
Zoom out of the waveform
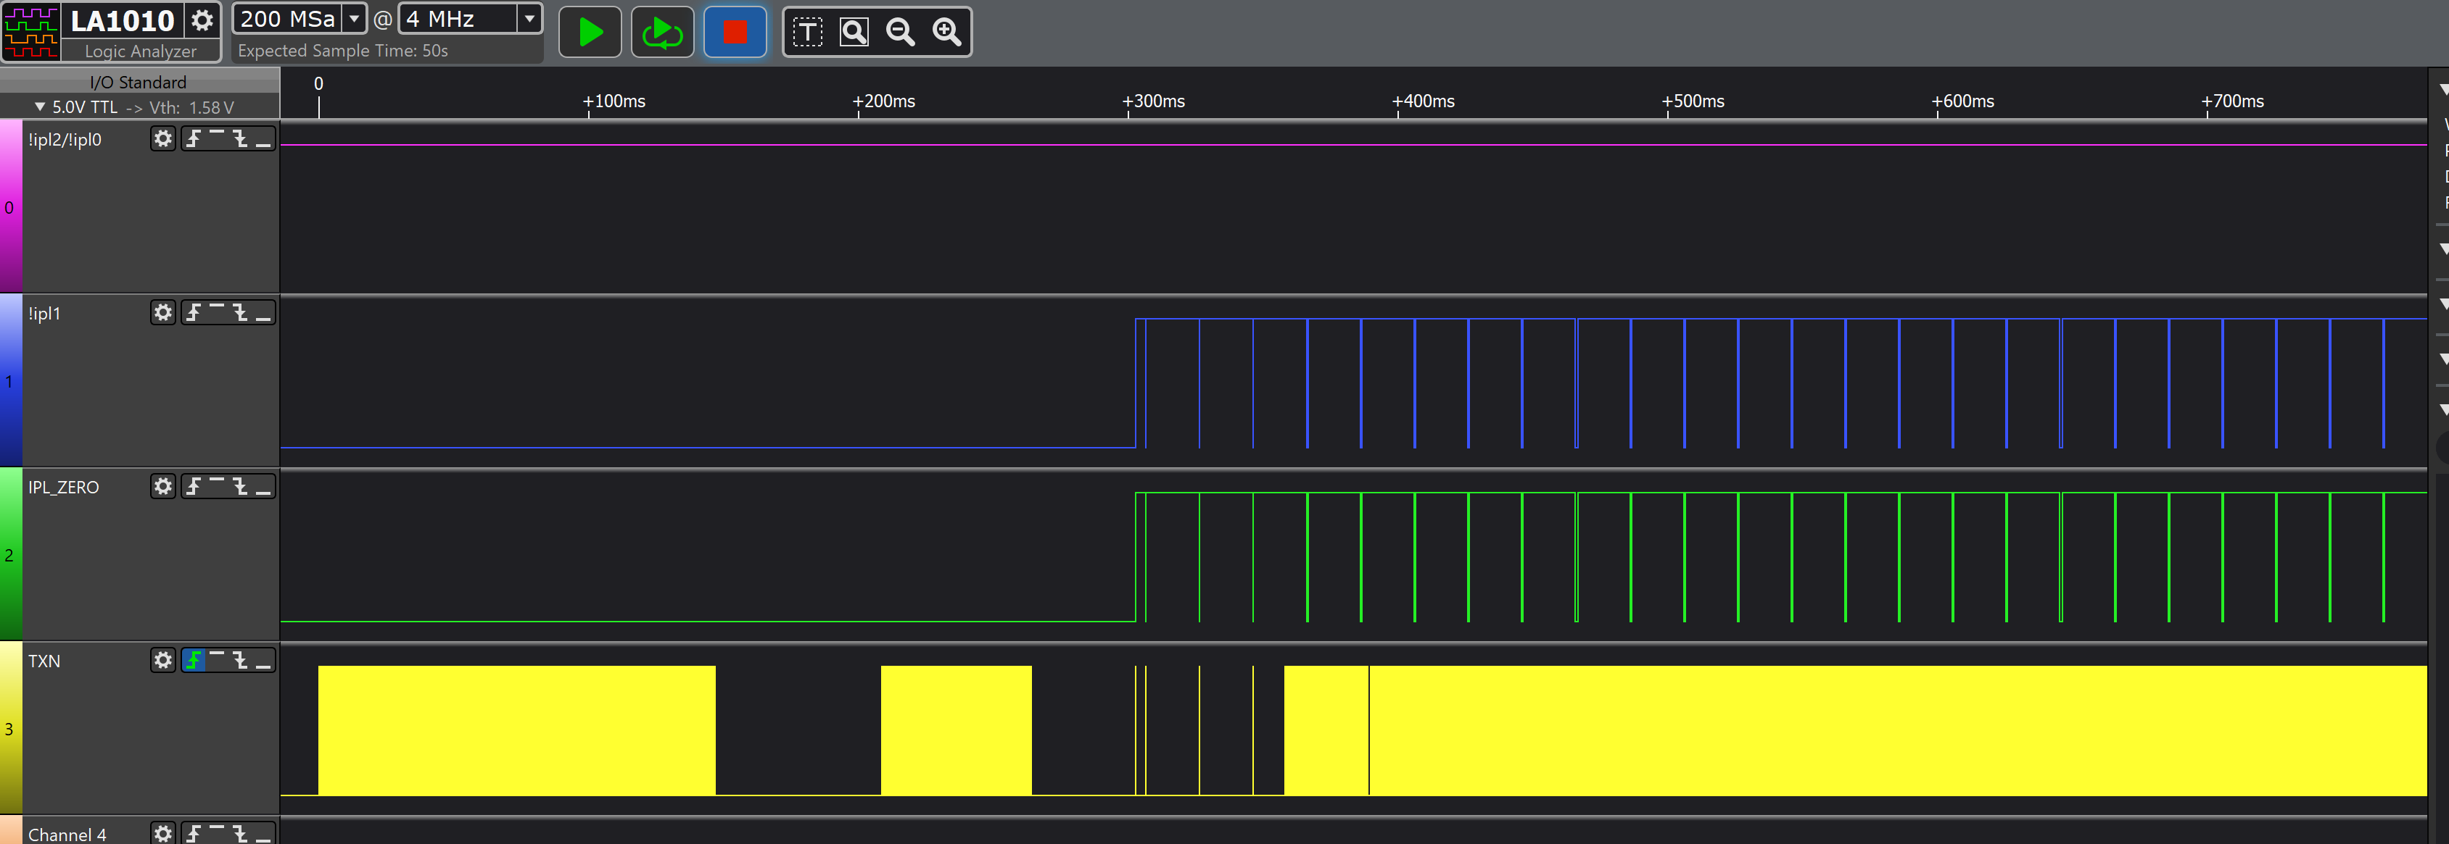coord(900,33)
